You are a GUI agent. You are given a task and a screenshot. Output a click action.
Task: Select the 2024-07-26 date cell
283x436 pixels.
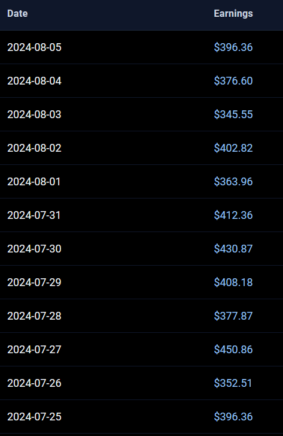pyautogui.click(x=34, y=383)
